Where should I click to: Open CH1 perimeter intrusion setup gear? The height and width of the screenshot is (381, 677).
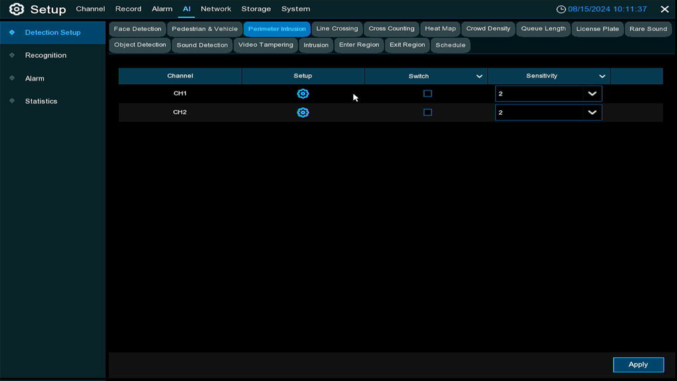click(x=303, y=94)
